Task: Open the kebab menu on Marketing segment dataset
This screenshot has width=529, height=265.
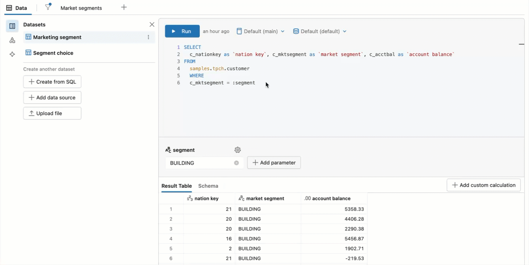Action: (x=148, y=37)
